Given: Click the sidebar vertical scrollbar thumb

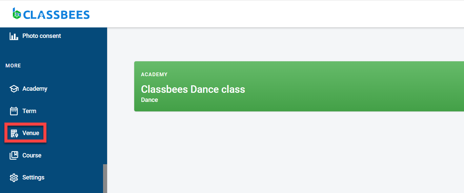Looking at the screenshot, I should coord(105,178).
